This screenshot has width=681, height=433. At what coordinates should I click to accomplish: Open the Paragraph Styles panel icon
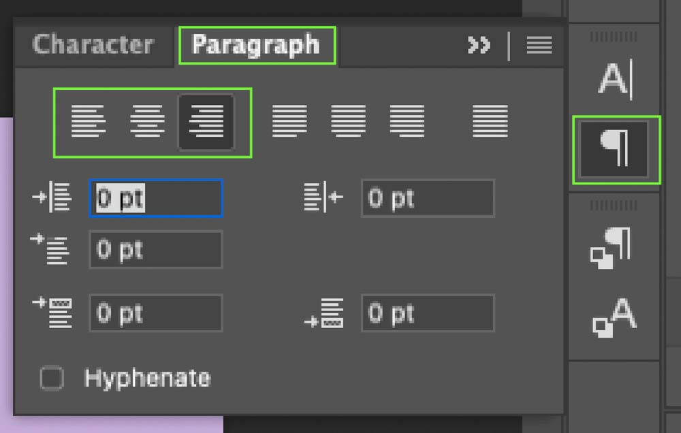tap(611, 248)
